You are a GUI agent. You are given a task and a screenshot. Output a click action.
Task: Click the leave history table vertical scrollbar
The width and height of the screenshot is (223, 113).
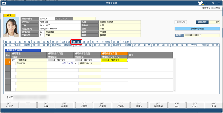pyautogui.click(x=174, y=75)
